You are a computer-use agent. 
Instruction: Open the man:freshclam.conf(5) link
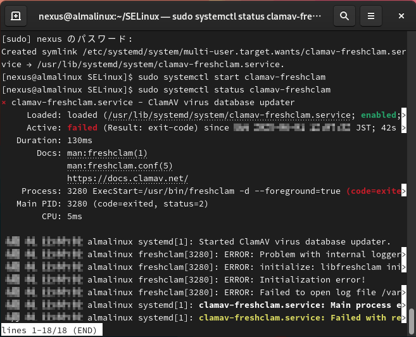click(x=120, y=165)
